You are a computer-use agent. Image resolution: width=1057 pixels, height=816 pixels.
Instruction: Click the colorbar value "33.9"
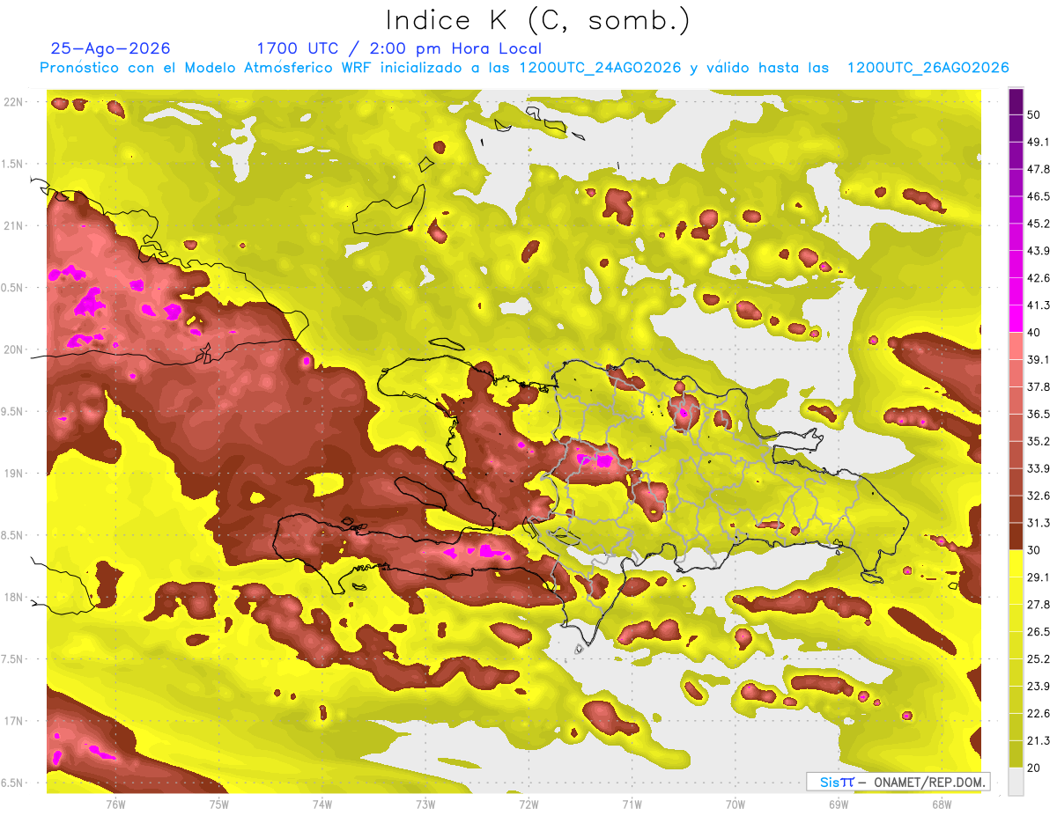point(1039,469)
